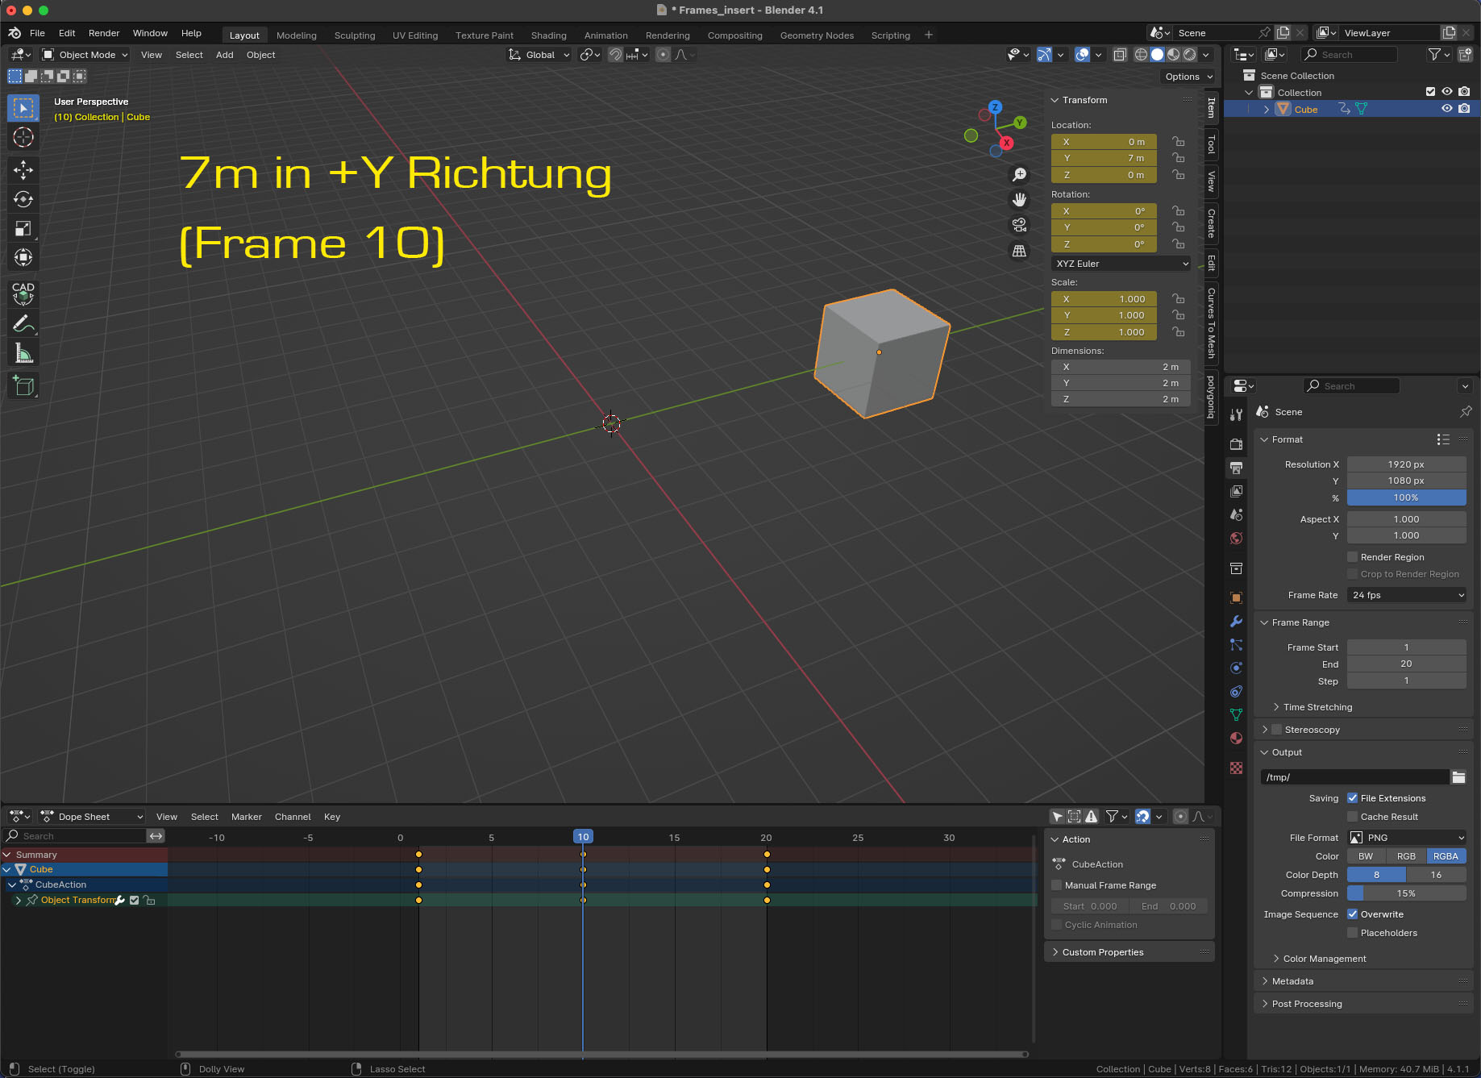This screenshot has height=1078, width=1481.
Task: Open the Tool tab in the sidebar
Action: pyautogui.click(x=1211, y=145)
